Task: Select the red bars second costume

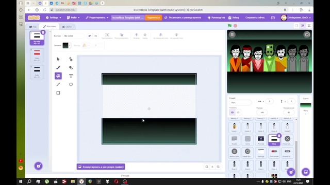Action: point(37,55)
